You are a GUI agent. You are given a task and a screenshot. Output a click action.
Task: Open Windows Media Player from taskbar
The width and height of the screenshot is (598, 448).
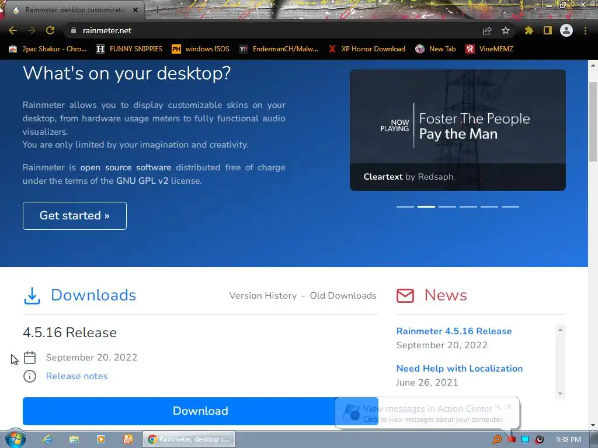point(101,439)
